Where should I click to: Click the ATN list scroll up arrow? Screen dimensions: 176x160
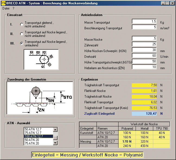coord(55,130)
